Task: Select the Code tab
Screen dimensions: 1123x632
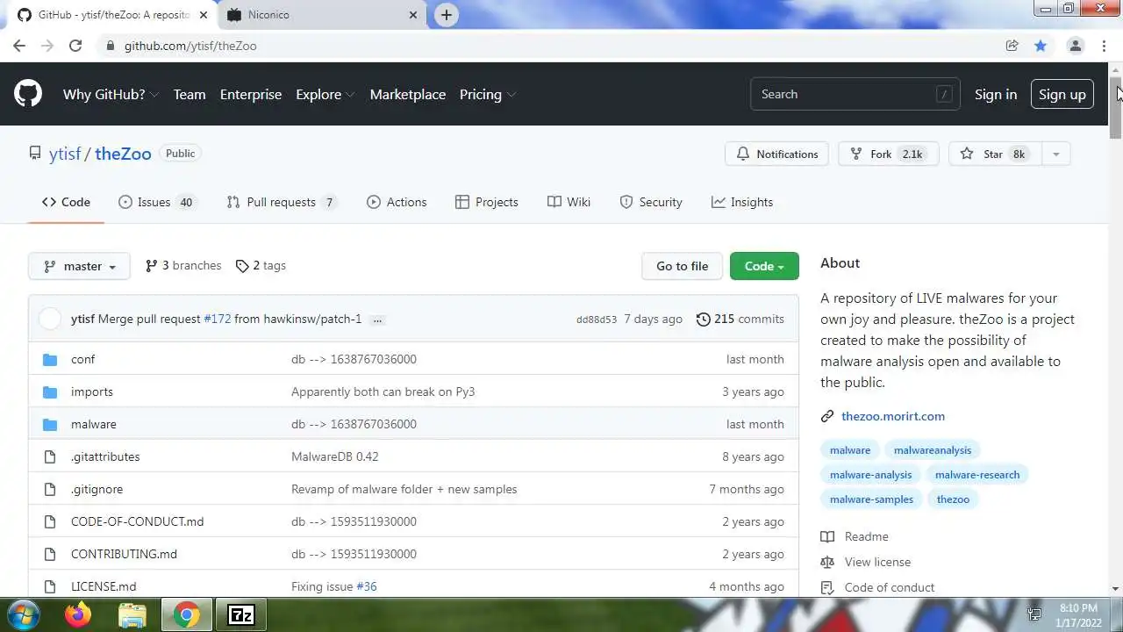Action: (x=66, y=202)
